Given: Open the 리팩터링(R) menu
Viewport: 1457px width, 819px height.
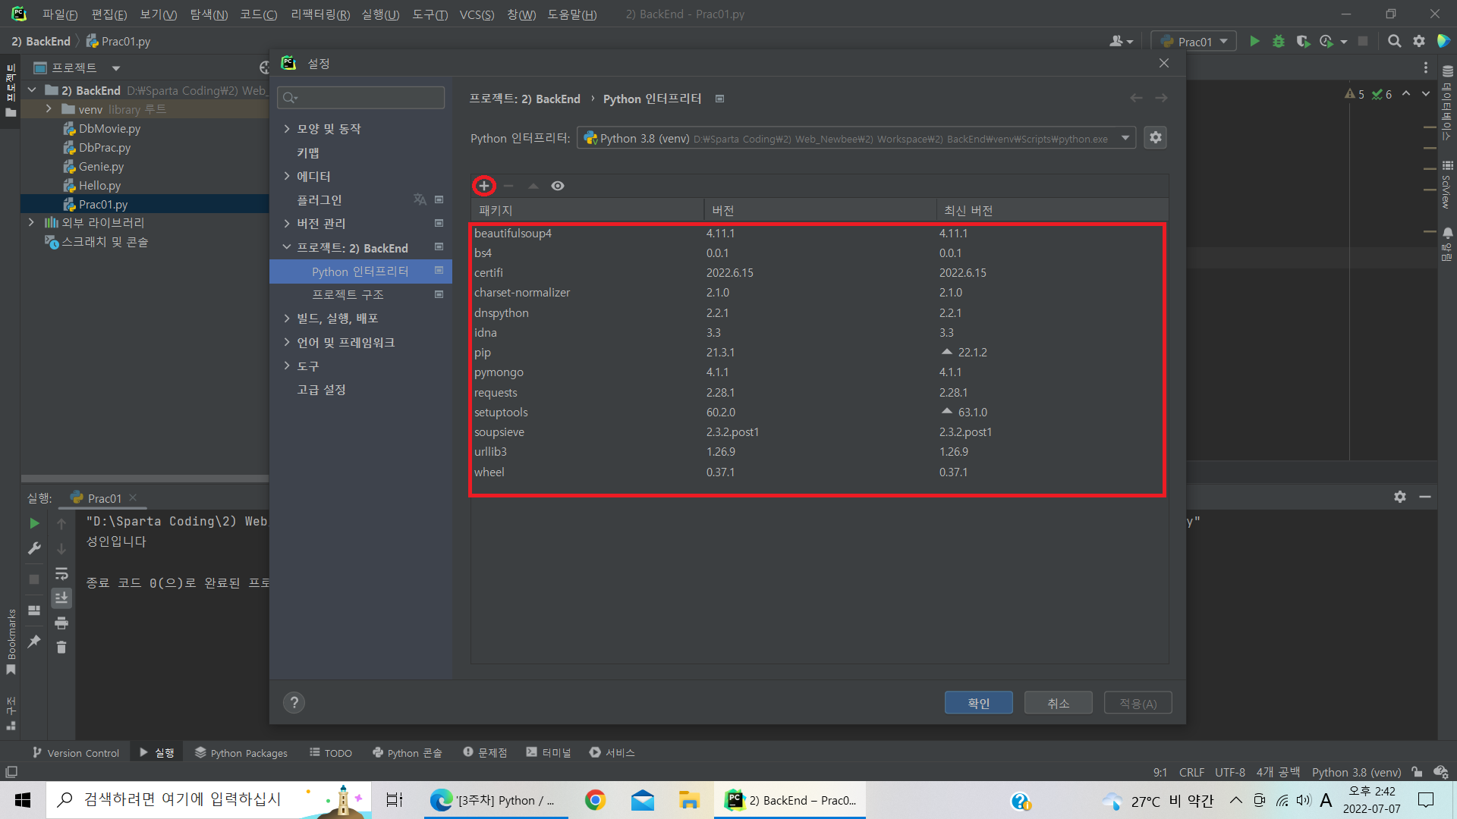Looking at the screenshot, I should [320, 14].
